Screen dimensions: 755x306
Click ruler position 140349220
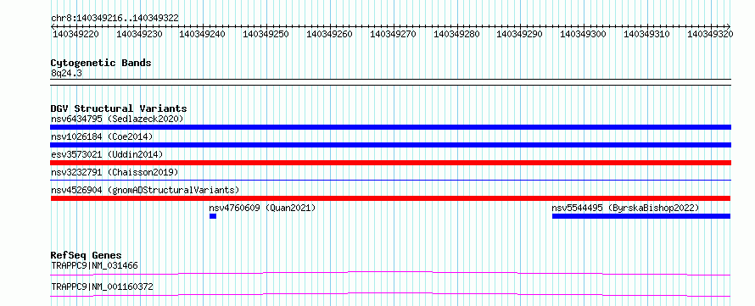pos(76,34)
